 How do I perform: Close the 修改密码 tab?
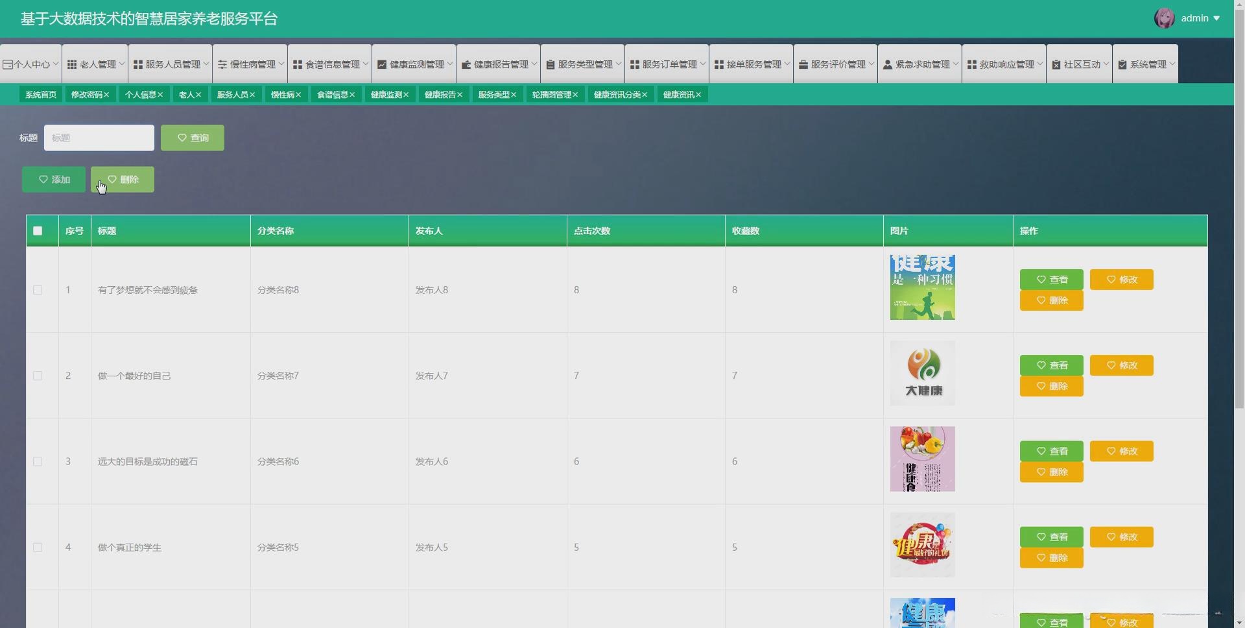click(x=106, y=95)
